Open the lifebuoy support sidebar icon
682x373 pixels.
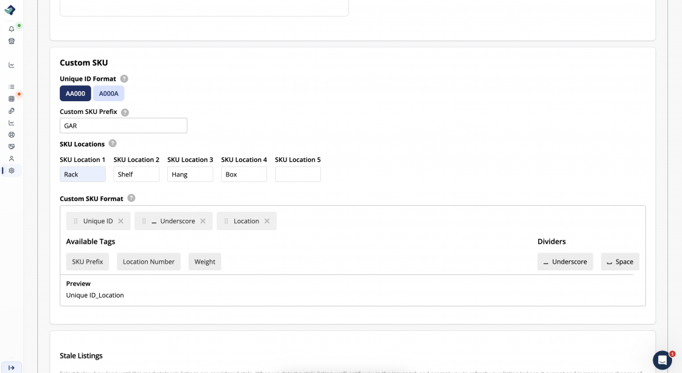point(11,135)
